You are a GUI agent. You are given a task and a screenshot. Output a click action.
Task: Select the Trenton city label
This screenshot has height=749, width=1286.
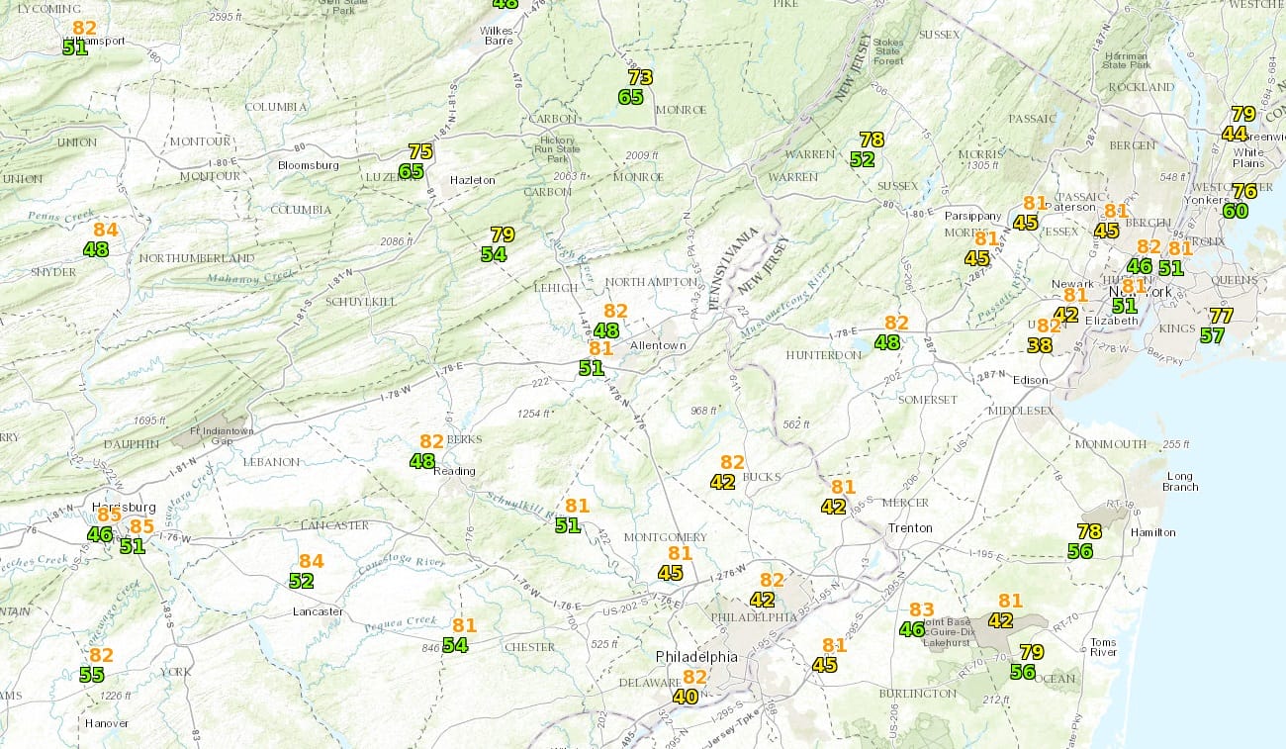pyautogui.click(x=909, y=528)
